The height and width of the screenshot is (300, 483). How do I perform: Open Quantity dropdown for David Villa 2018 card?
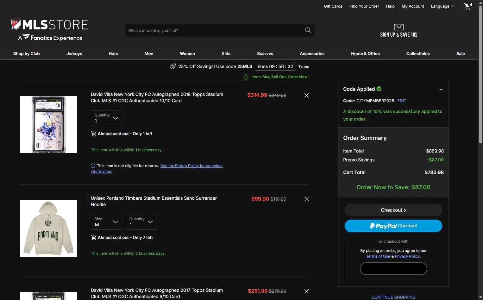(106, 118)
